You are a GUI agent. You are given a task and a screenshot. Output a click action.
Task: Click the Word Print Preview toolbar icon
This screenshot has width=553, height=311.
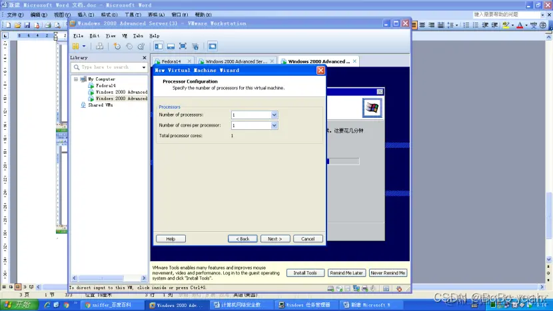(x=57, y=25)
